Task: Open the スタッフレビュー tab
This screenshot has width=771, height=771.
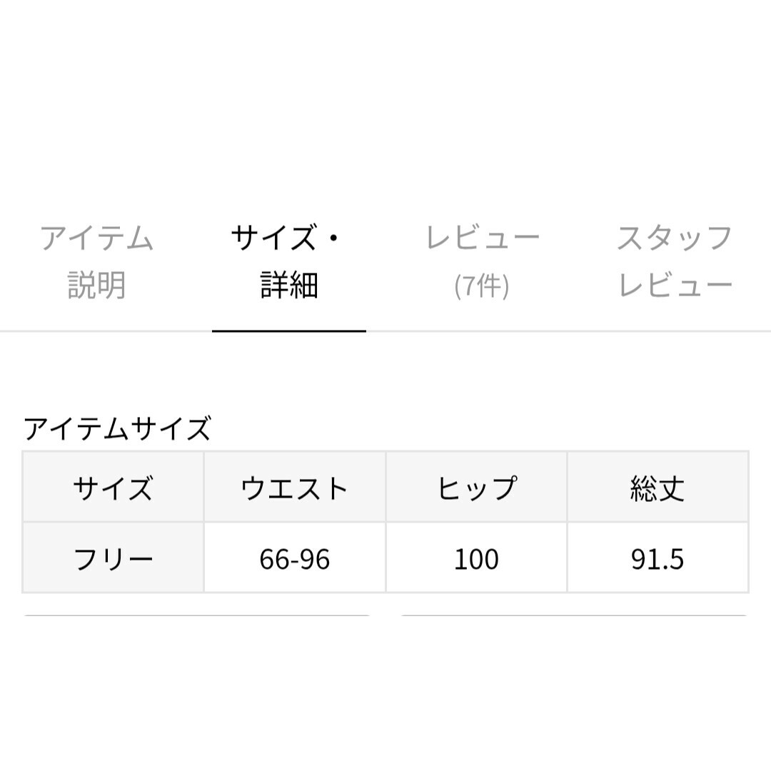Action: coord(675,261)
